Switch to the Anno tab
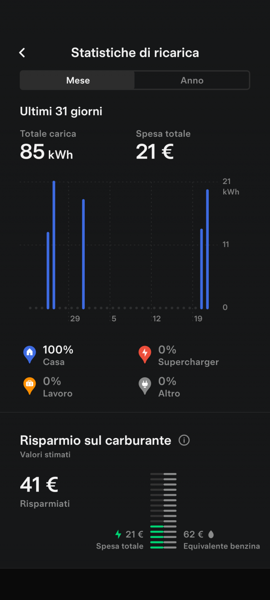This screenshot has height=600, width=270. [192, 80]
